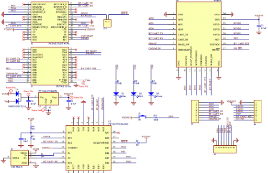Viewport: 268px width, 173px height.
Task: Click capacitor C4 on the RC0 net
Action: (x=21, y=139)
